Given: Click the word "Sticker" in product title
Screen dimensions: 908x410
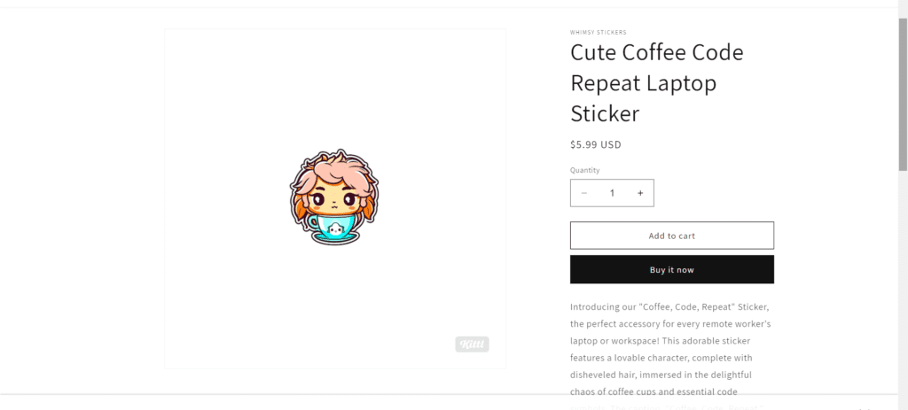Looking at the screenshot, I should (x=605, y=114).
